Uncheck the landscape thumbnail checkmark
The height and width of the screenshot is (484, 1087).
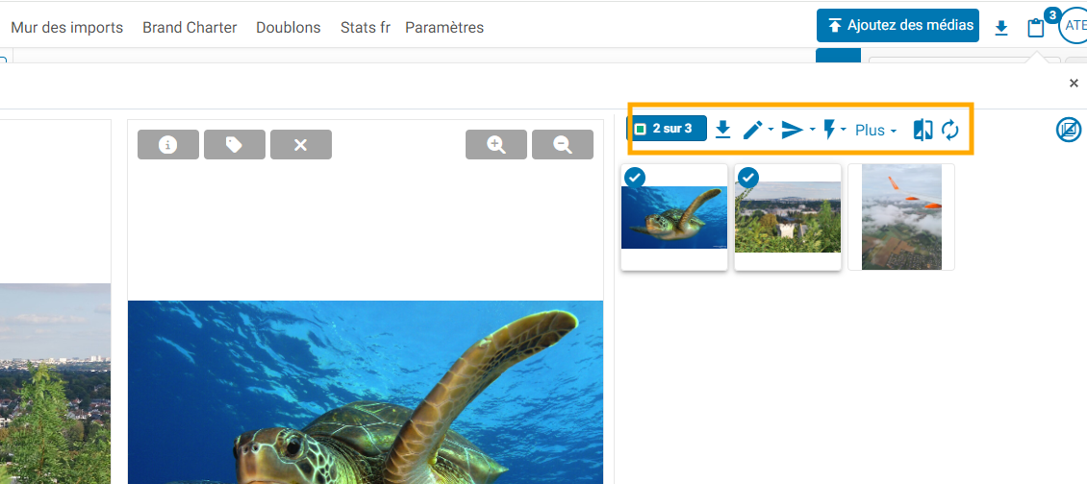pos(747,178)
